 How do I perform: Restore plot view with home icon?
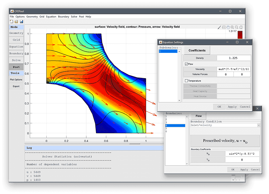pyautogui.click(x=241, y=27)
